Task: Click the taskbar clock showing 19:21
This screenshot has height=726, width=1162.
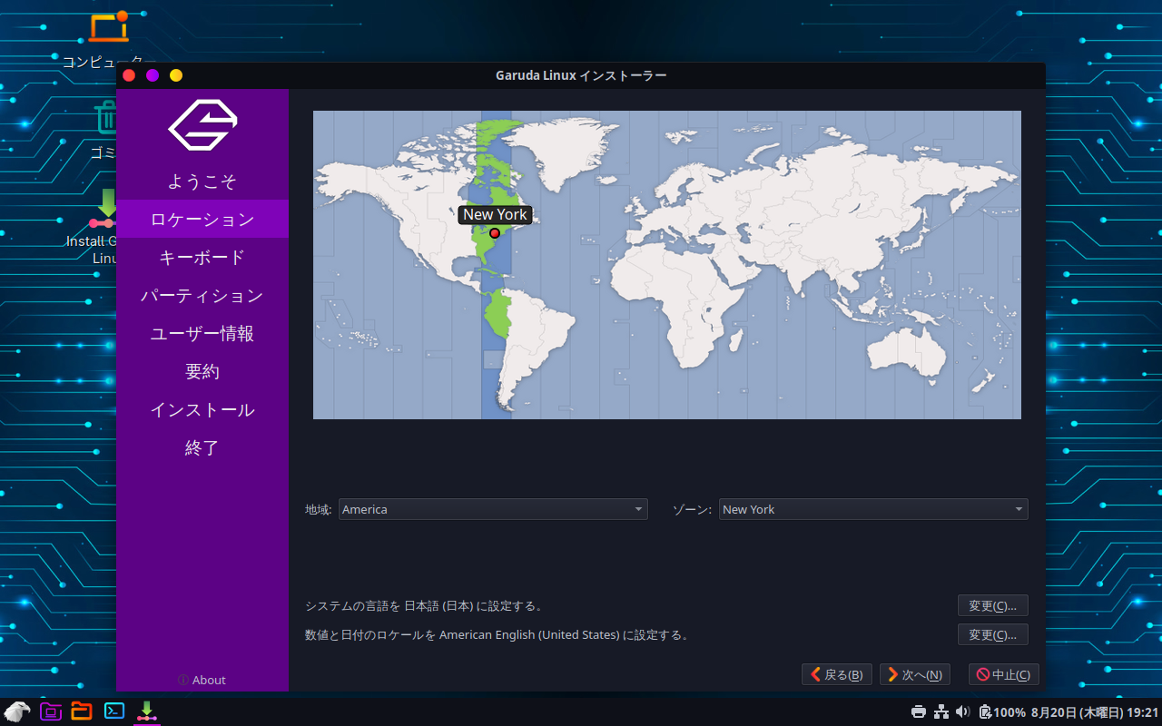Action: [x=1096, y=712]
